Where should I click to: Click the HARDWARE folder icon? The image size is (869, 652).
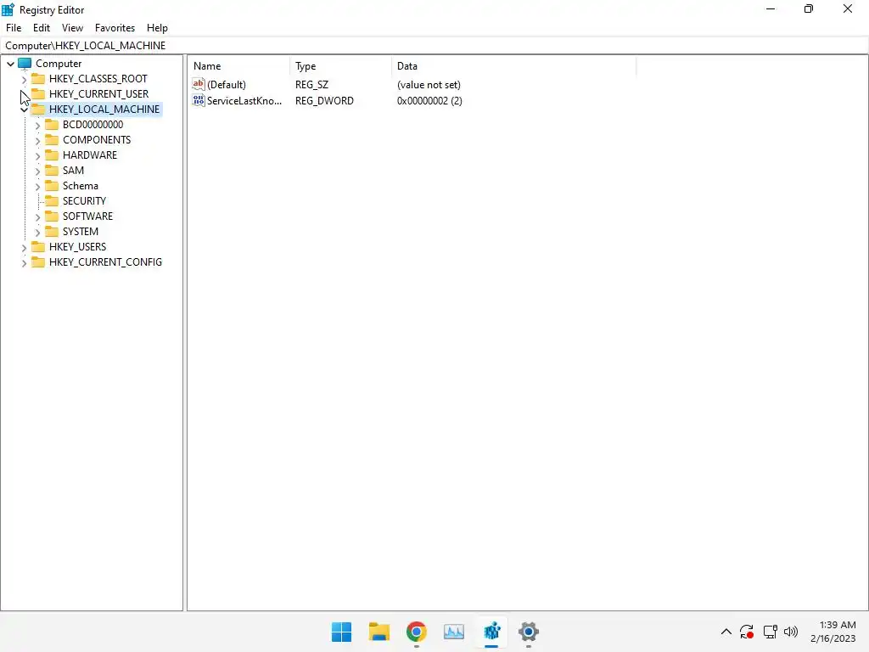52,155
